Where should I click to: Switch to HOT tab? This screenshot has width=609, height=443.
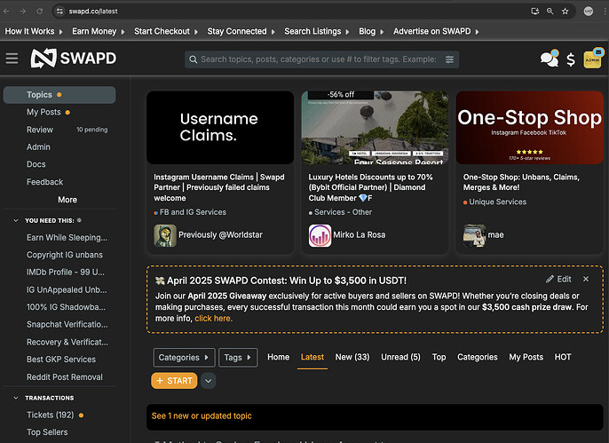click(563, 357)
